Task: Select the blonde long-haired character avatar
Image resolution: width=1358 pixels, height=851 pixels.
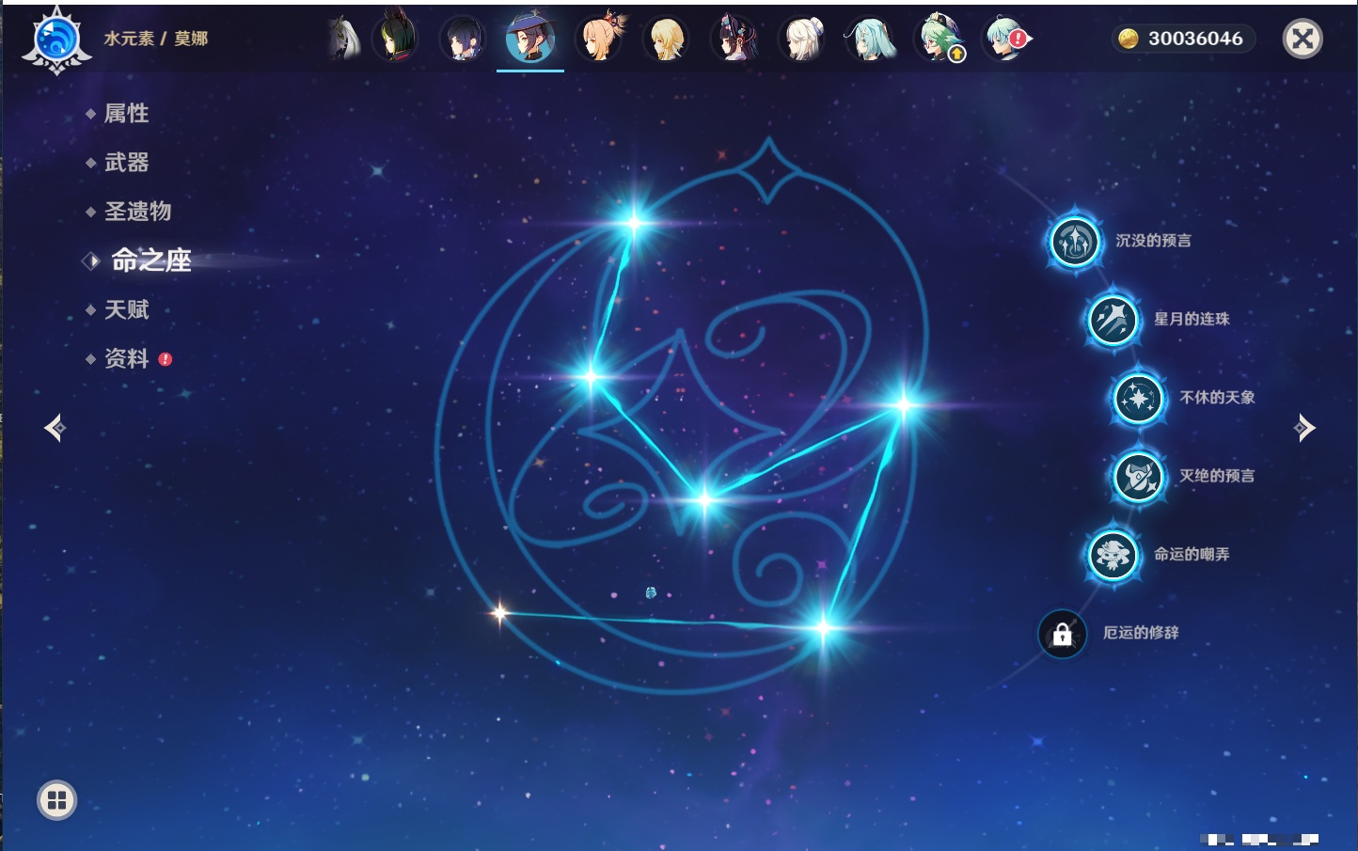Action: (x=667, y=39)
